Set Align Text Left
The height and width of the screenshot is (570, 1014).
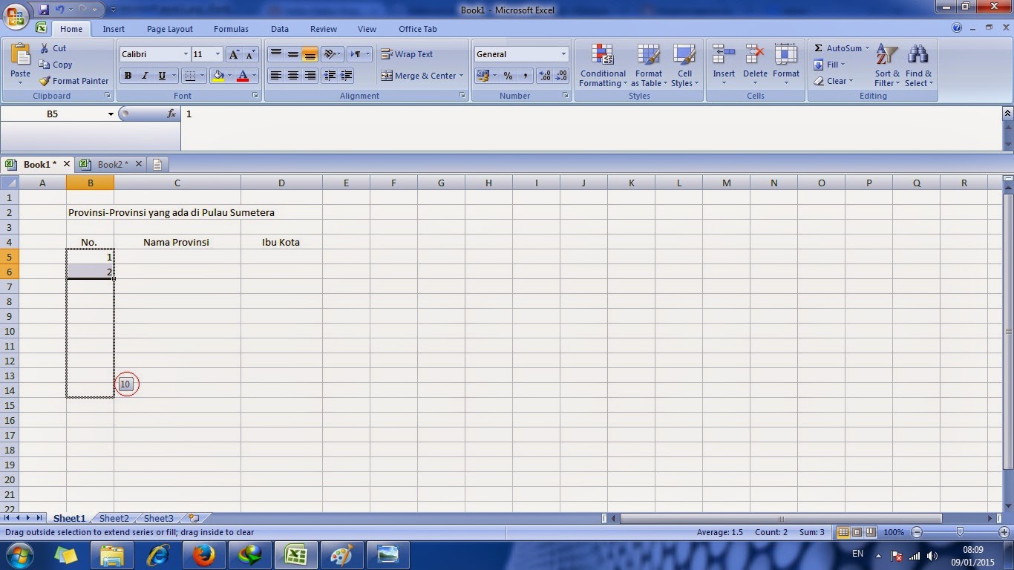[x=275, y=76]
